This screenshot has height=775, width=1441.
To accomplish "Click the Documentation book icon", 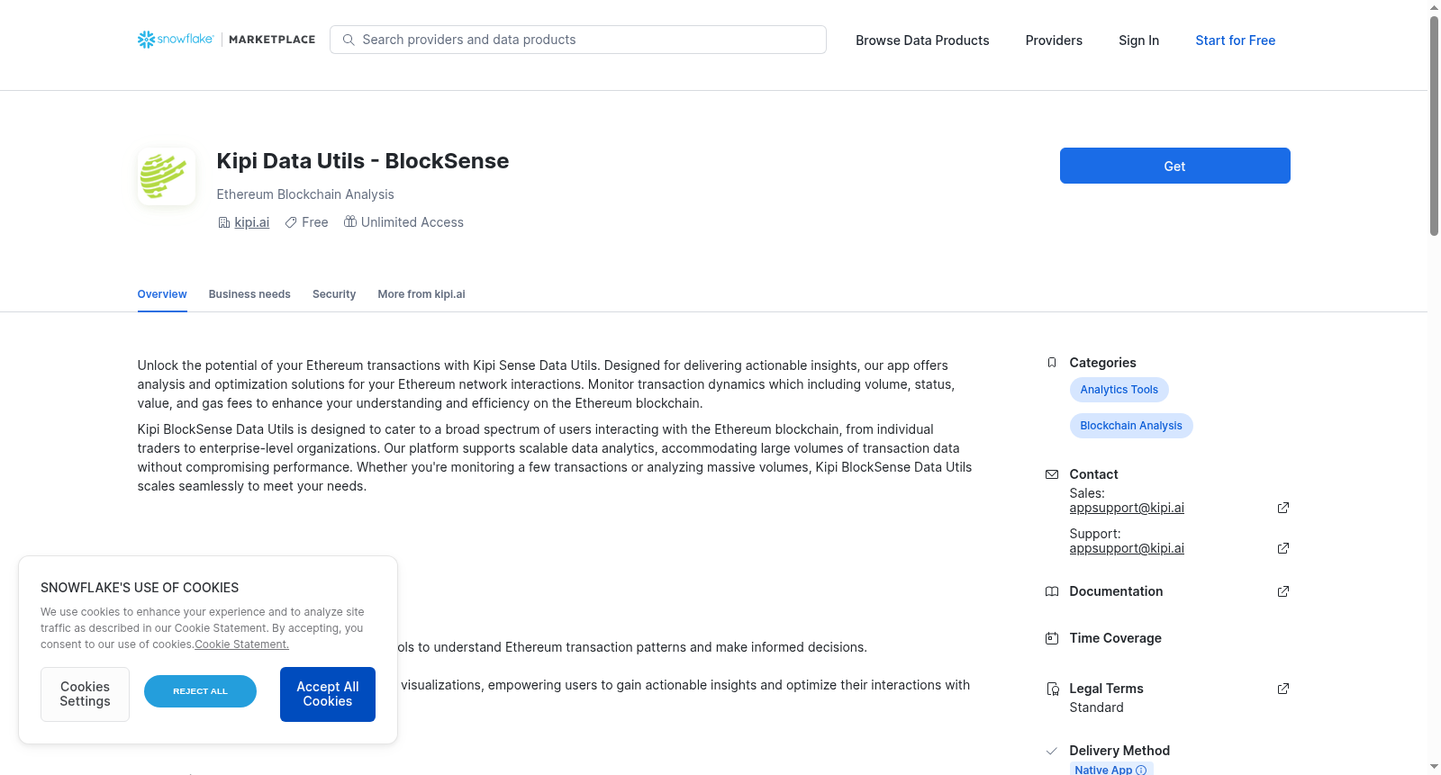I will coord(1052,591).
